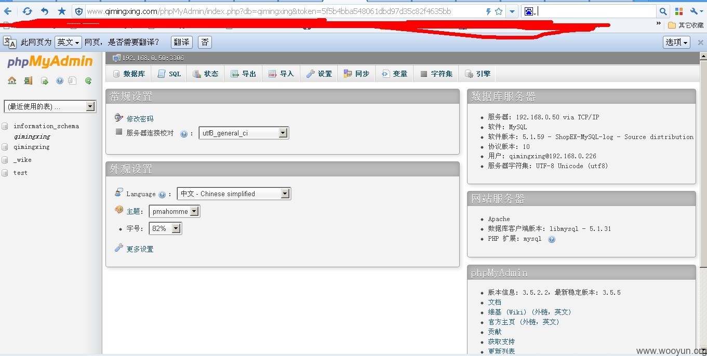This screenshot has height=356, width=707.
Task: Open the 数据库 tab
Action: 129,74
